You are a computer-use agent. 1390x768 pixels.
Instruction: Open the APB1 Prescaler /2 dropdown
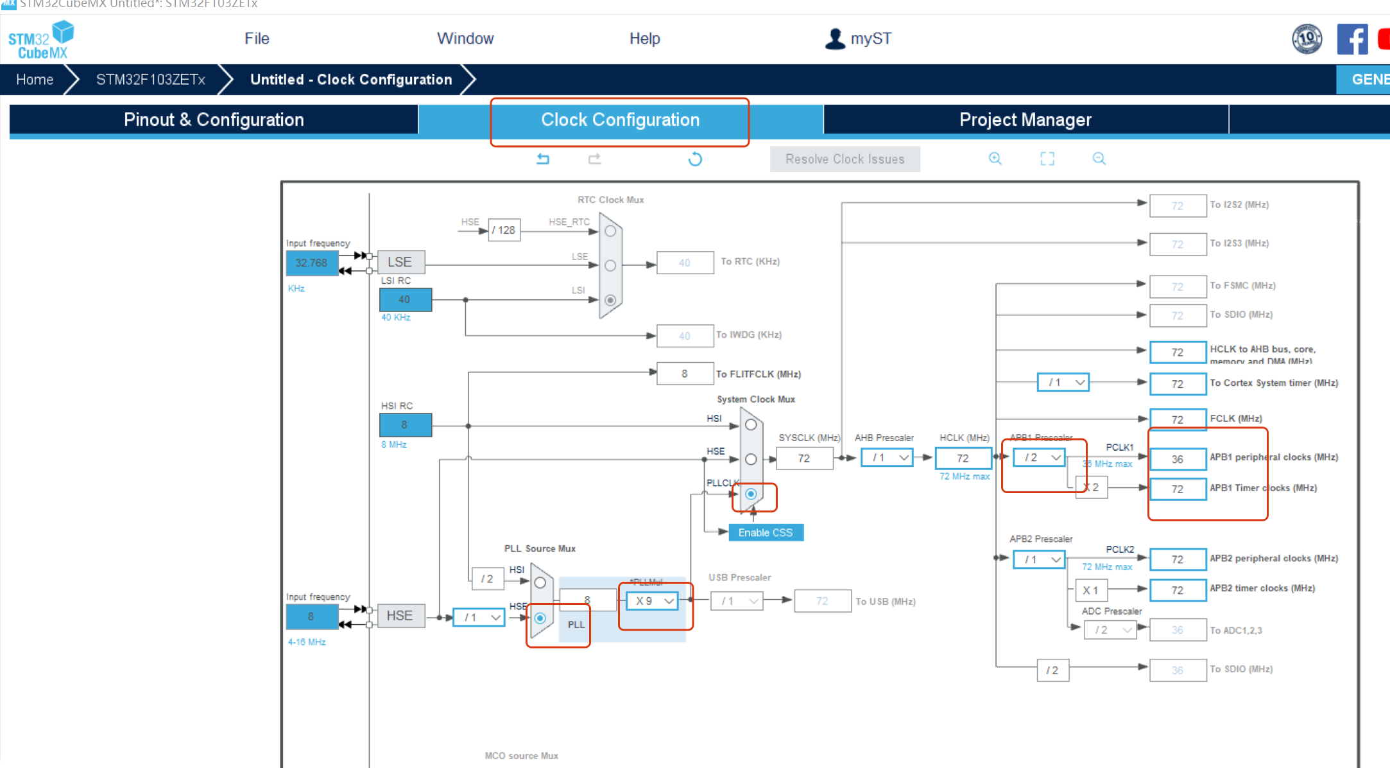click(1040, 457)
